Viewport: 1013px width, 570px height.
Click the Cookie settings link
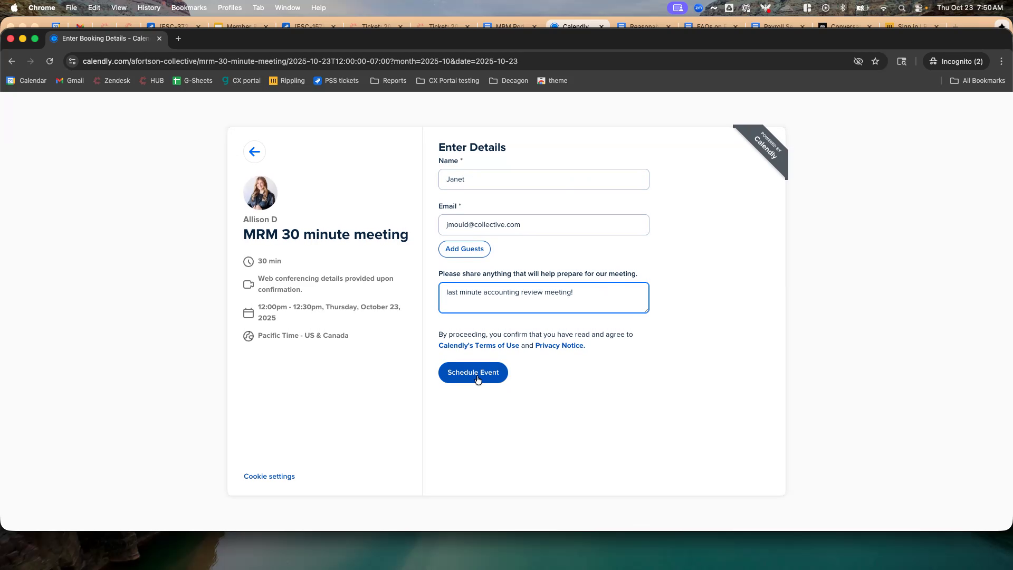click(x=269, y=477)
